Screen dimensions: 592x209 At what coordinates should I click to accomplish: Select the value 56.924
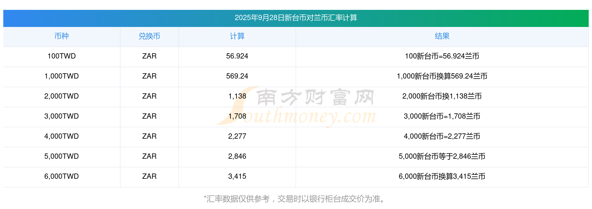pos(237,56)
